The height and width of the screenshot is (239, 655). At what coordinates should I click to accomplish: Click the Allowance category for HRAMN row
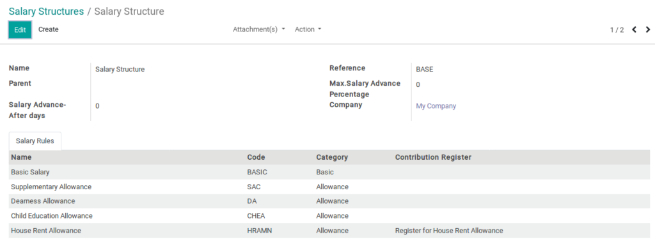pyautogui.click(x=332, y=230)
